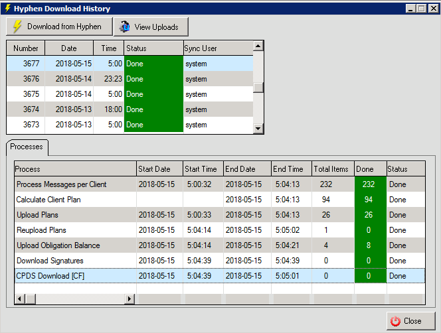Click the End Time column header
Screen dimensions: 441x333
[x=292, y=169]
